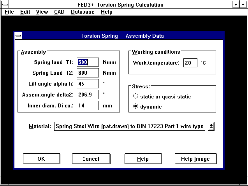Viewport: 248px width, 186px height.
Task: Click the Inner diam. Di ca. field
Action: coord(88,105)
